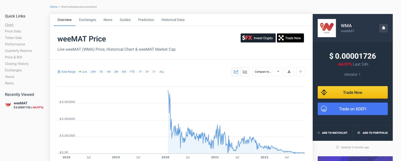401x161 pixels.
Task: Open chart fullscreen move icon
Action: [x=300, y=72]
